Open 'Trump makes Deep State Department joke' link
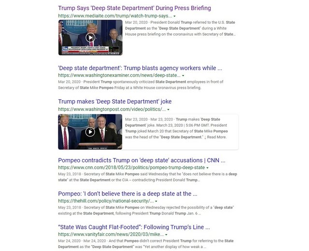This screenshot has width=309, height=251. click(115, 102)
